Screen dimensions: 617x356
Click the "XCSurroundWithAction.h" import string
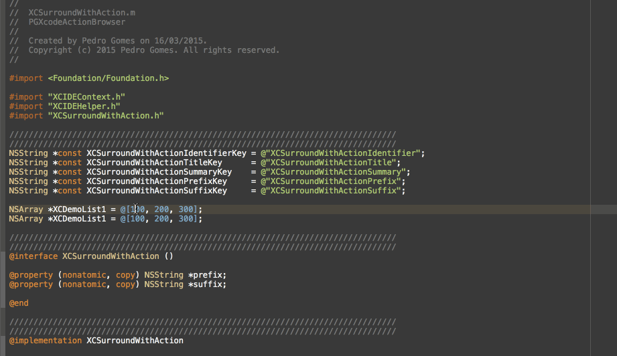(106, 116)
